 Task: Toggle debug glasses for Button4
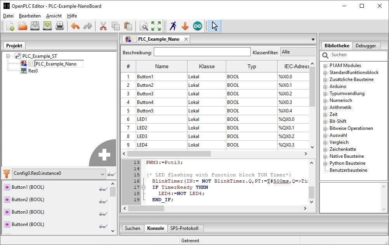[x=103, y=226]
